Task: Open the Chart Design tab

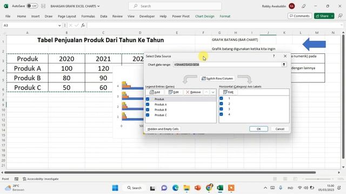Action: coord(204,16)
